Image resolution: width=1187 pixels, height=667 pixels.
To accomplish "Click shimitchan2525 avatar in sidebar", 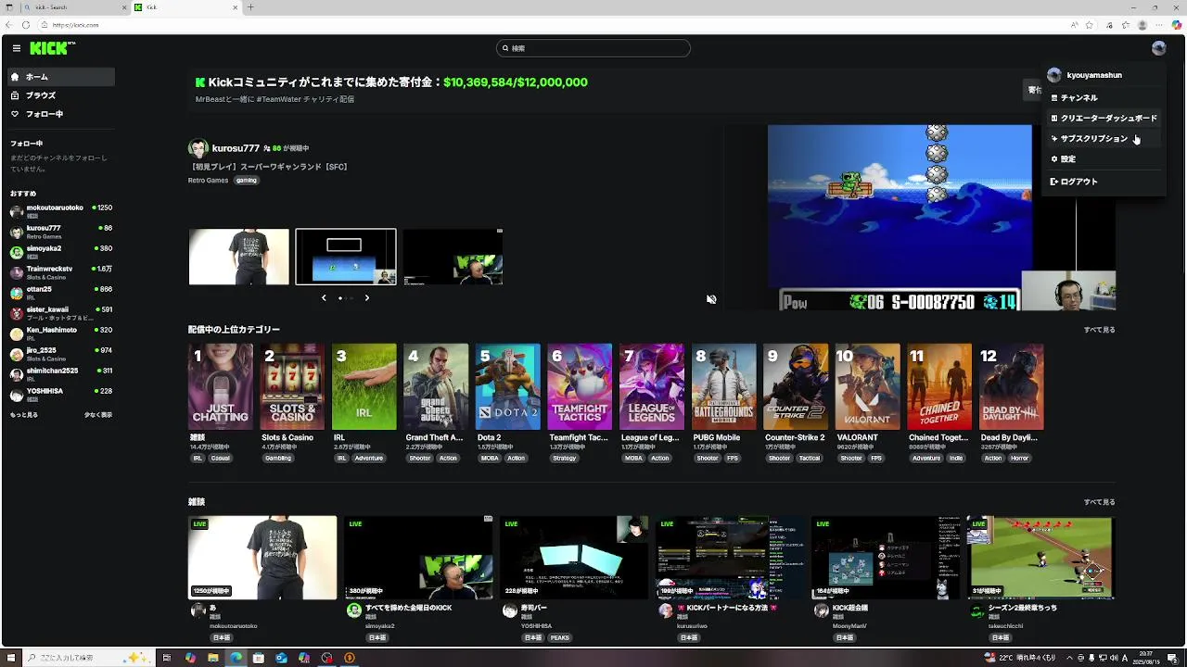I will (x=17, y=374).
